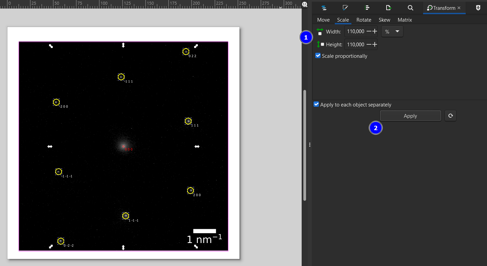
Task: Click the red X marker at pattern center
Action: click(123, 146)
